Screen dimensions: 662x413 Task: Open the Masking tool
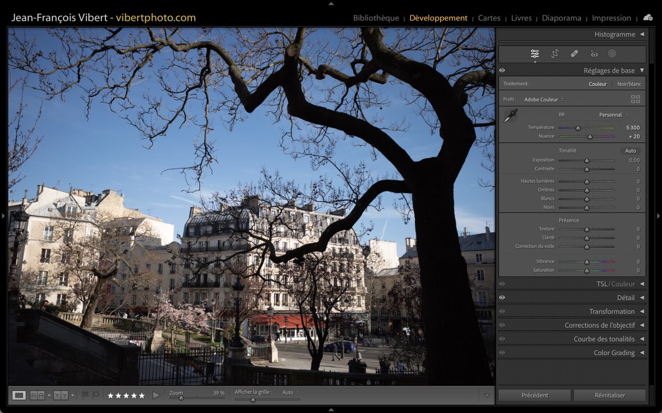612,54
